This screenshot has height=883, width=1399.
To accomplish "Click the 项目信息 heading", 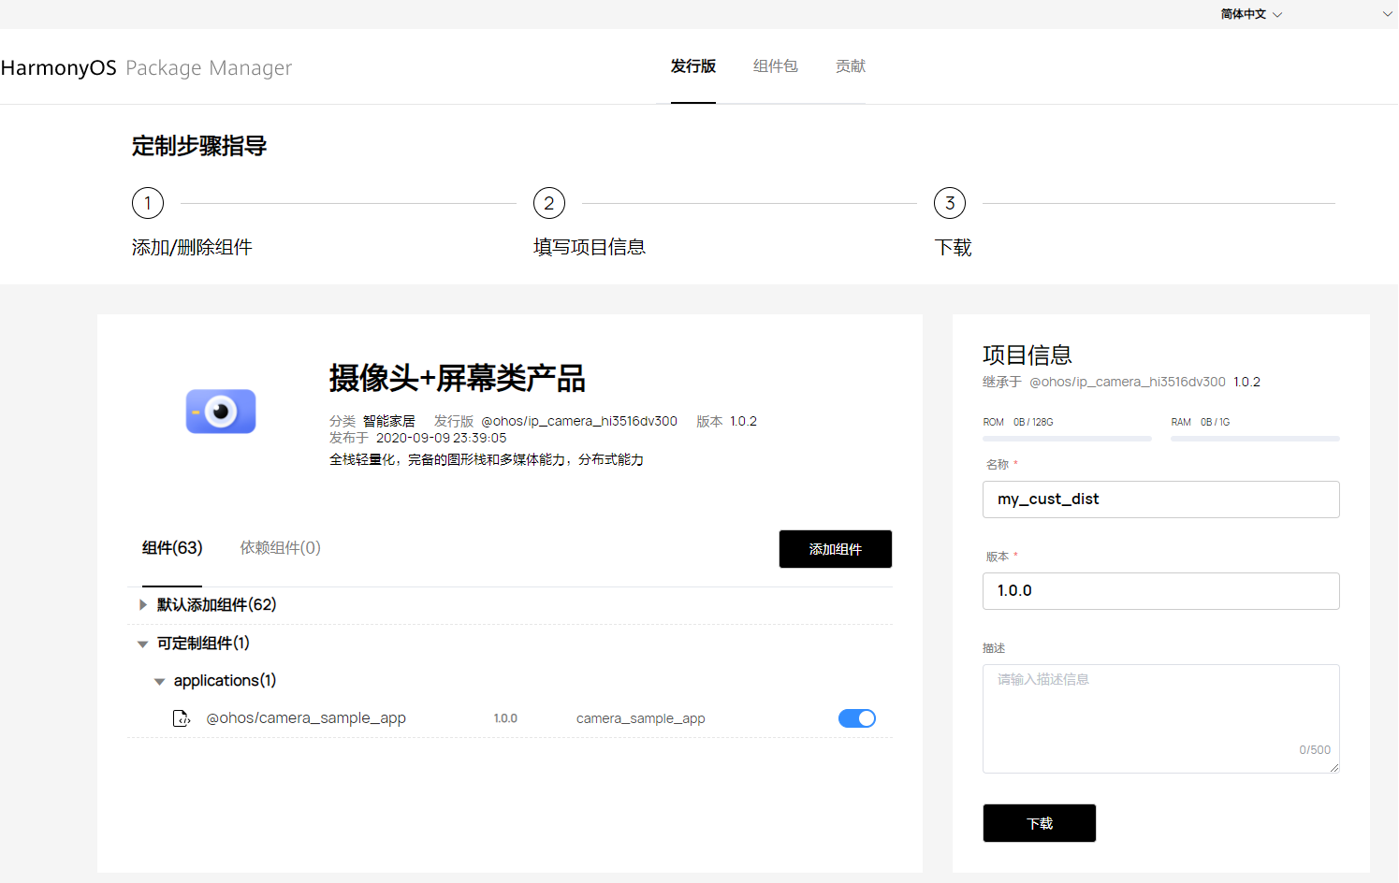I will [x=1027, y=355].
